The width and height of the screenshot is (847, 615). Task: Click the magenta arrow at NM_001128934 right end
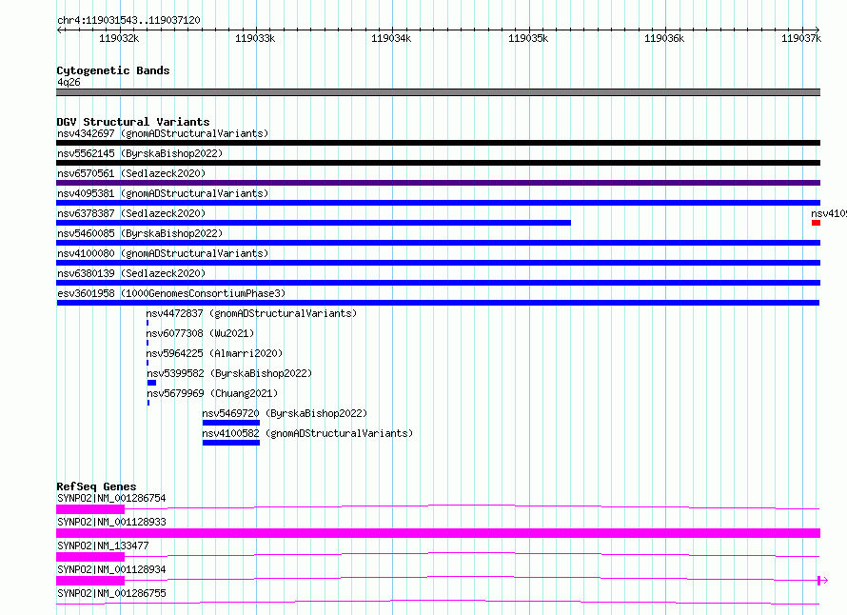point(823,581)
